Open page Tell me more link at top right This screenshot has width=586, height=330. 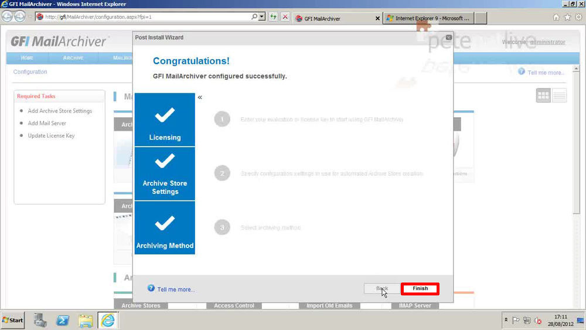point(545,73)
